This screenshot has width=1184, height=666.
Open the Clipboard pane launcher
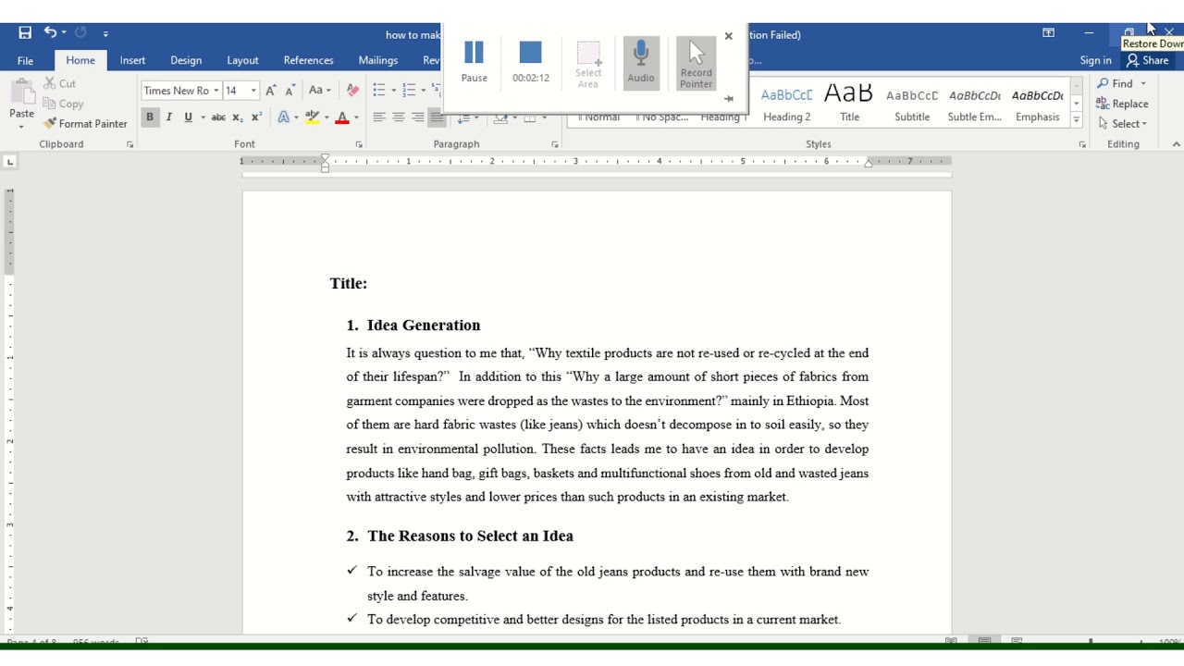pyautogui.click(x=129, y=144)
